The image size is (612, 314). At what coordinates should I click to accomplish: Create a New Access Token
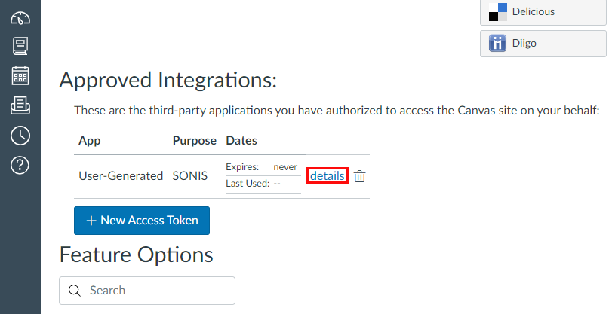142,221
